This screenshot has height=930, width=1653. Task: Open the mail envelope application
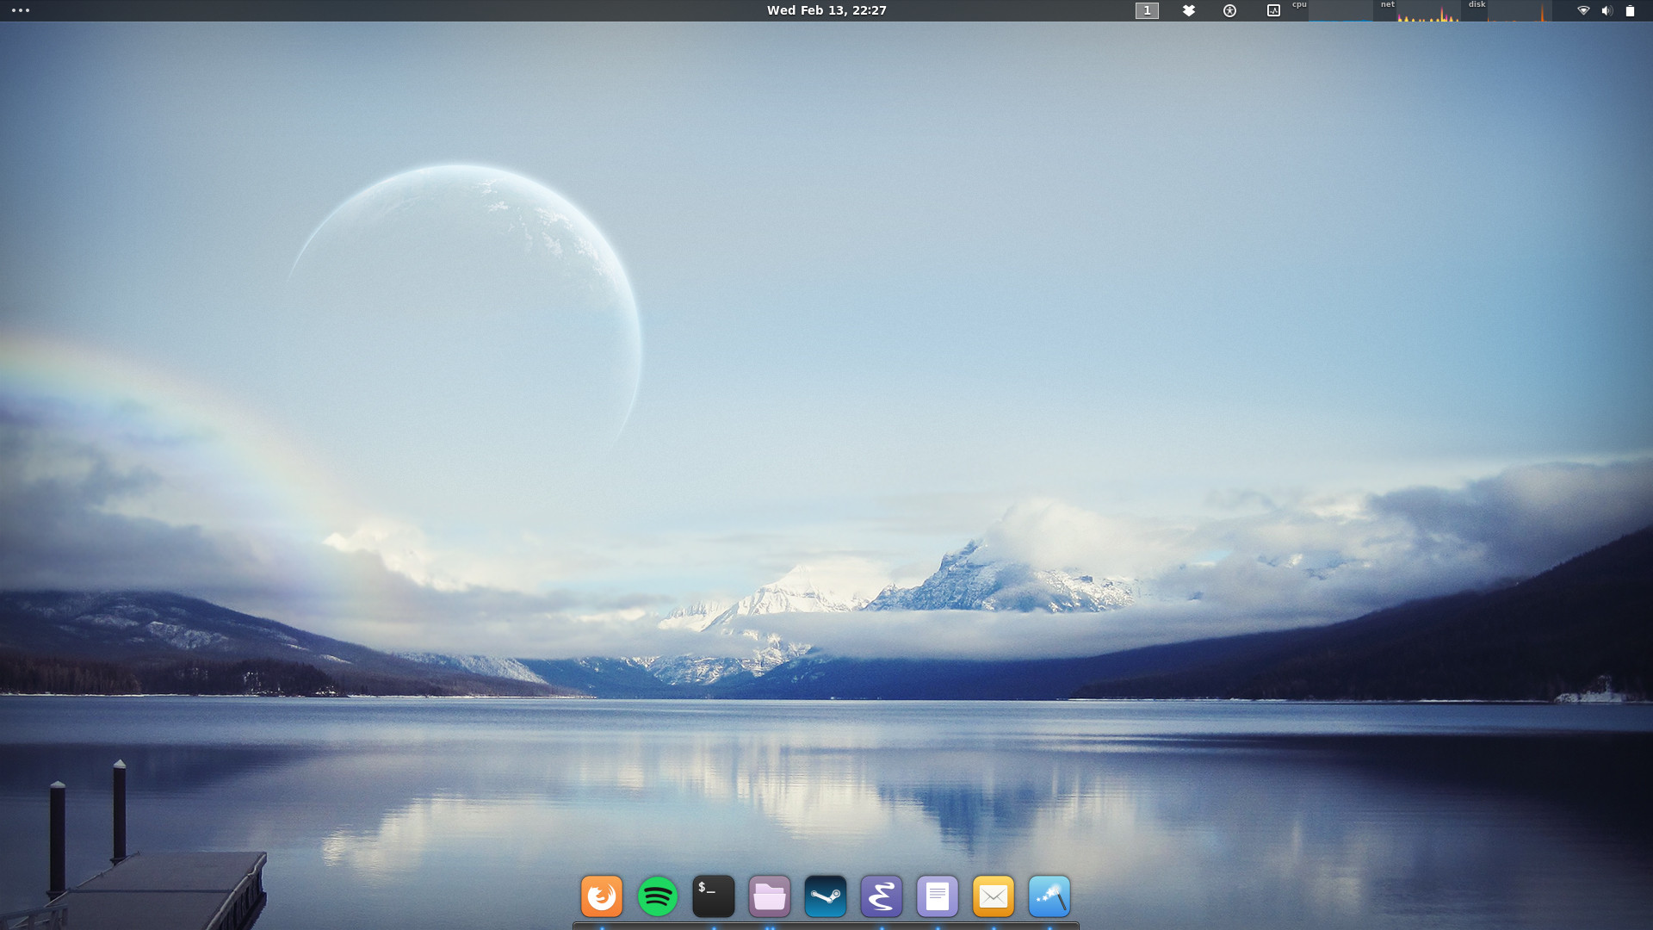[x=994, y=896]
